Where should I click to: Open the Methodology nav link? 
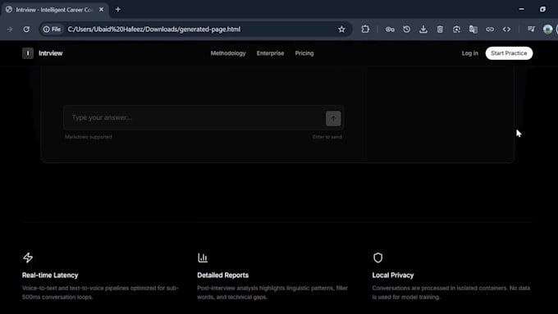[228, 53]
